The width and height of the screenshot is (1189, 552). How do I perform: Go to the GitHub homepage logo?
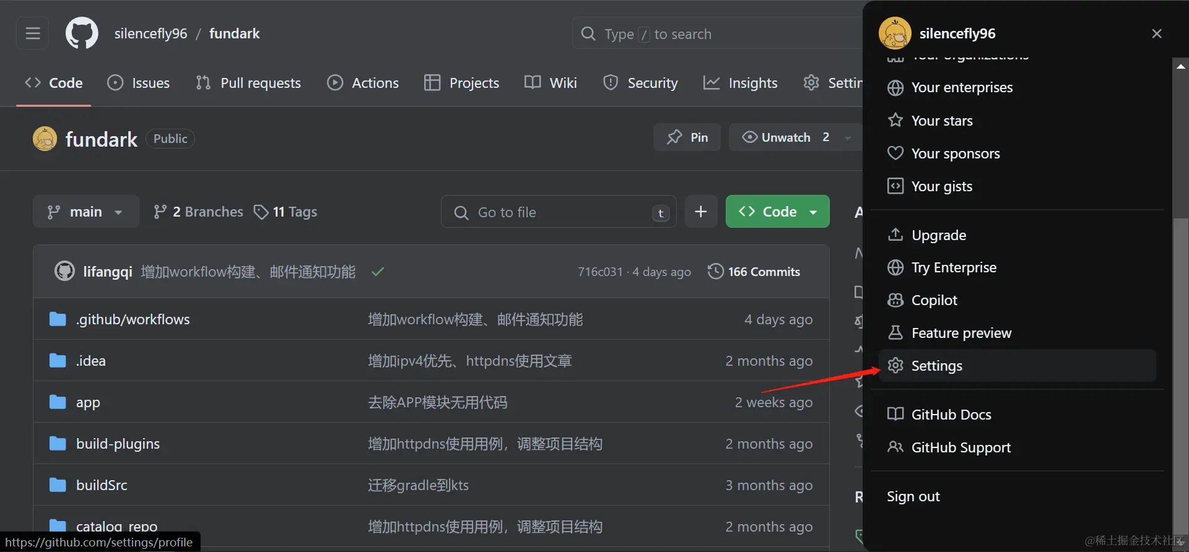82,33
